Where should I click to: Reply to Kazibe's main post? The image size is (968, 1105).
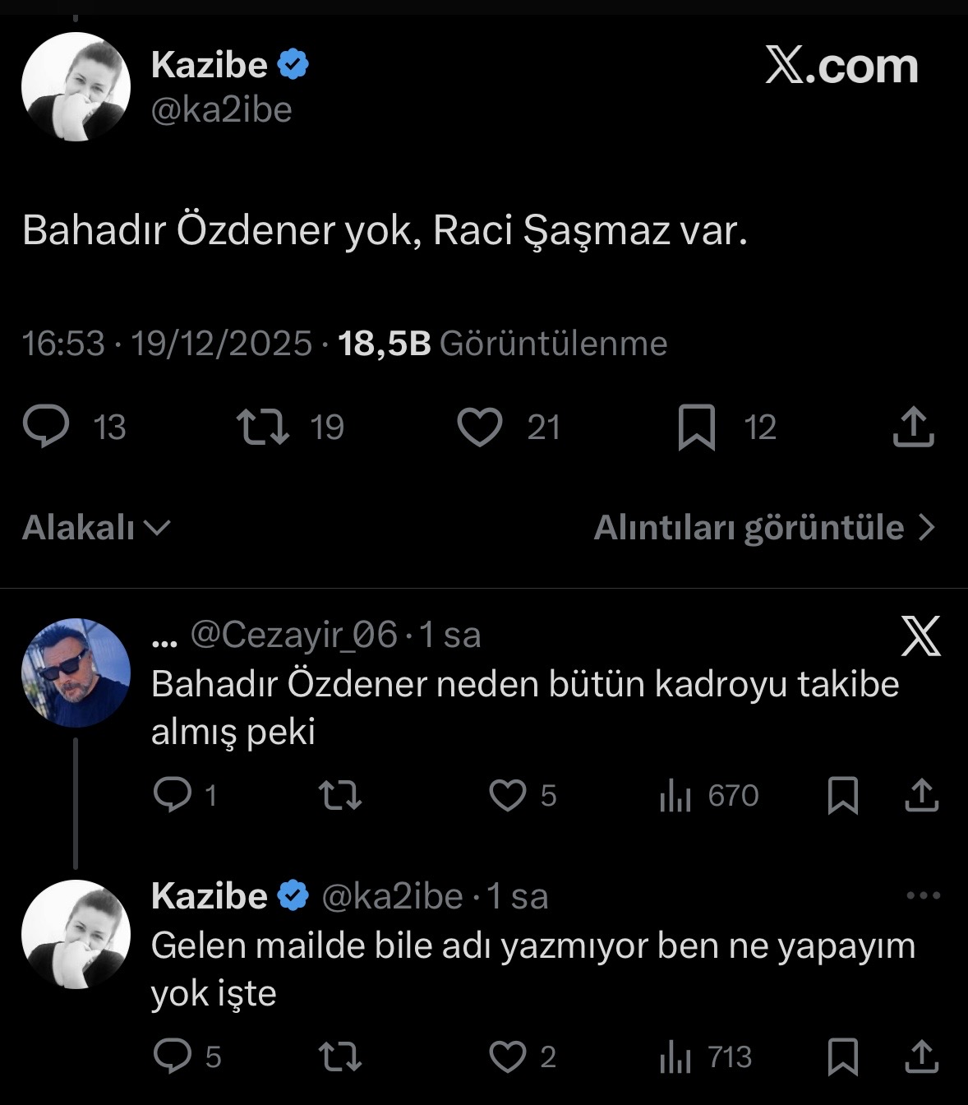tap(47, 428)
